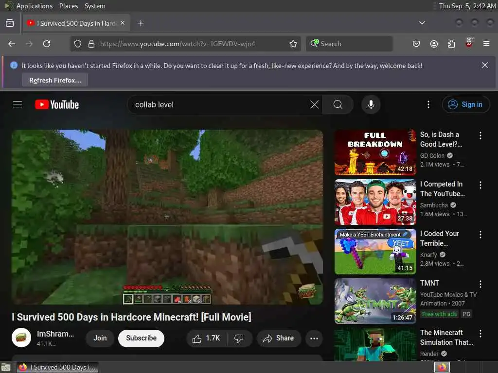Bookmark this page with star icon

click(x=293, y=44)
